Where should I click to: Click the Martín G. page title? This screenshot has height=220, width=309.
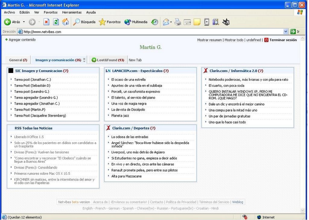[151, 47]
